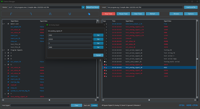Click the signal tree scroll down arrow
Screen dimensions: 200x109
98,97
